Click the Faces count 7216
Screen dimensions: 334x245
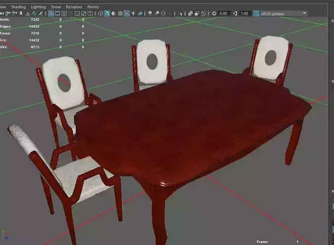35,33
